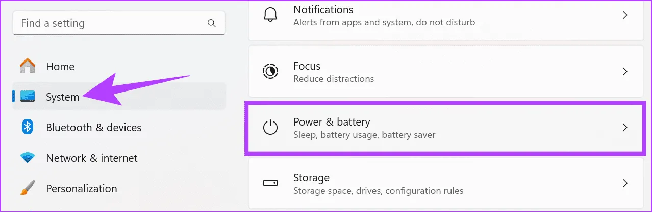Expand Storage using its chevron
The height and width of the screenshot is (213, 652).
(x=625, y=184)
